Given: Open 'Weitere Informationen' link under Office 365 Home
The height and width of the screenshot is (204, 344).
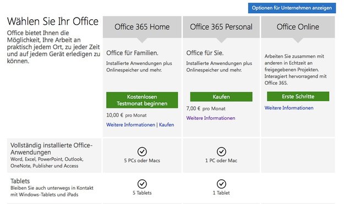Looking at the screenshot, I should coord(131,125).
